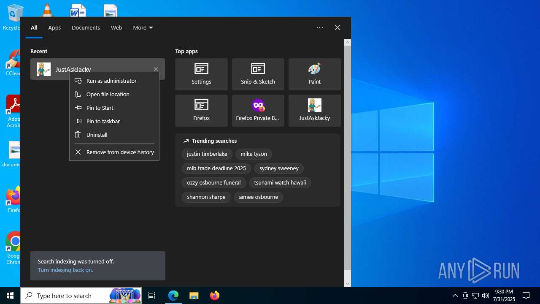Open the search options ellipsis menu
The height and width of the screenshot is (304, 540).
320,27
